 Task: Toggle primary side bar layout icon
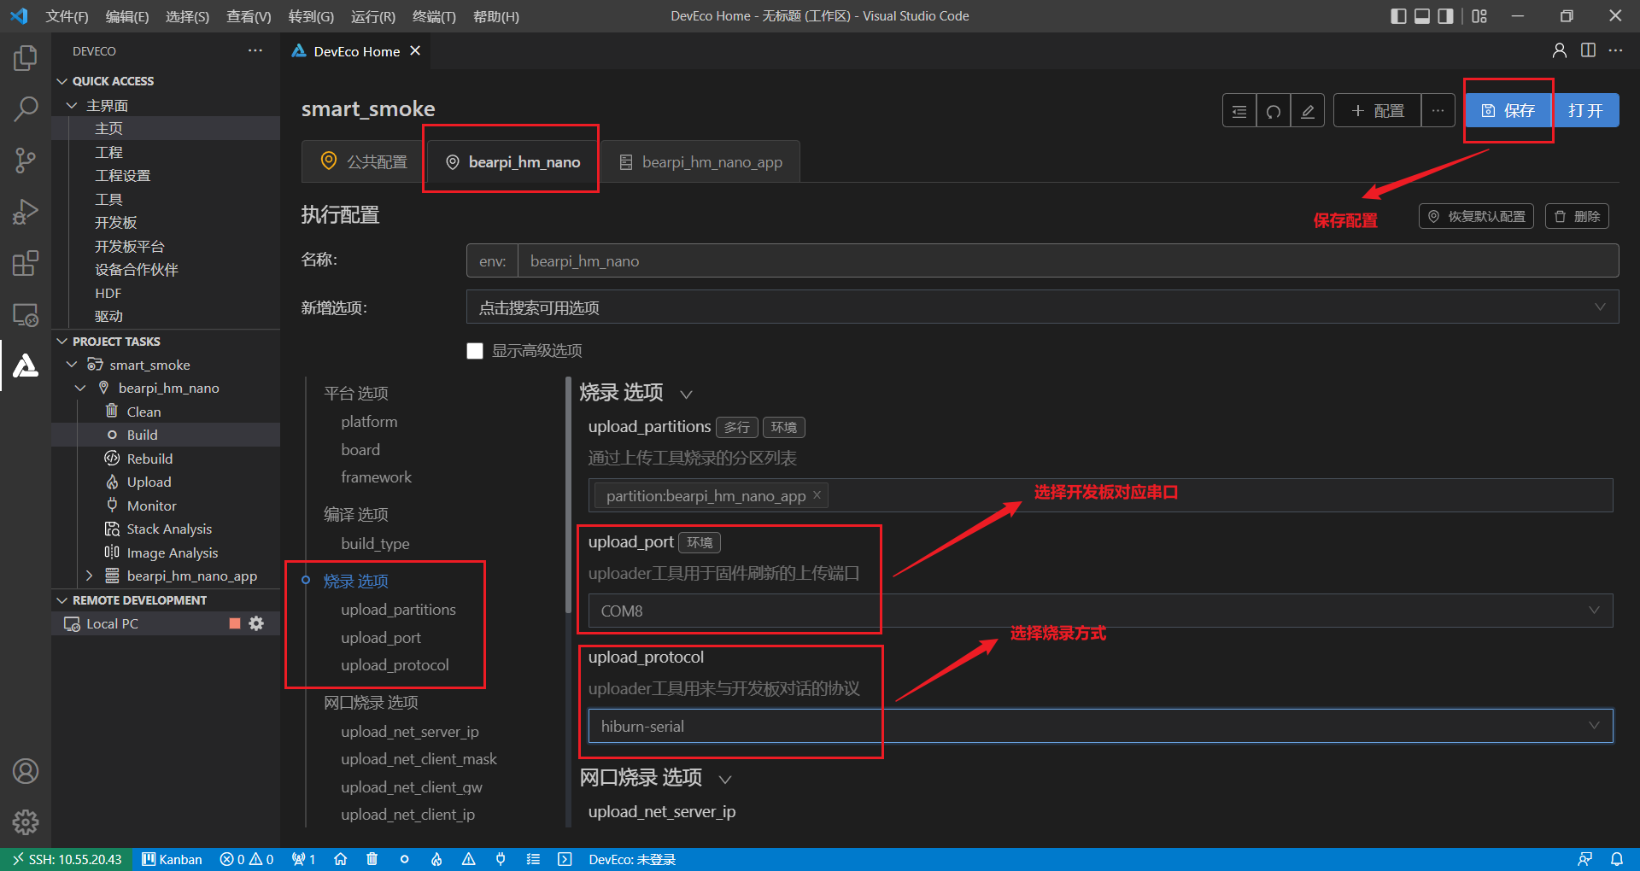click(1398, 16)
